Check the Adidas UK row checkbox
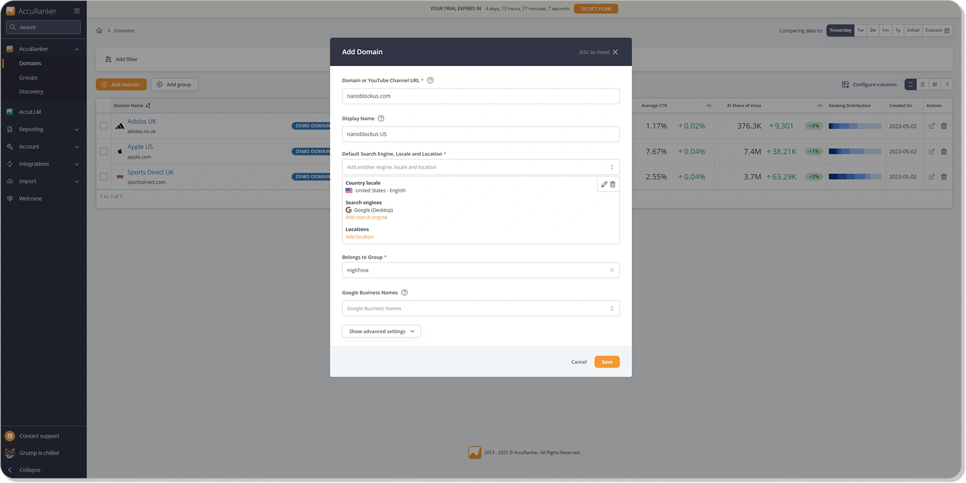Image resolution: width=966 pixels, height=483 pixels. pyautogui.click(x=104, y=126)
